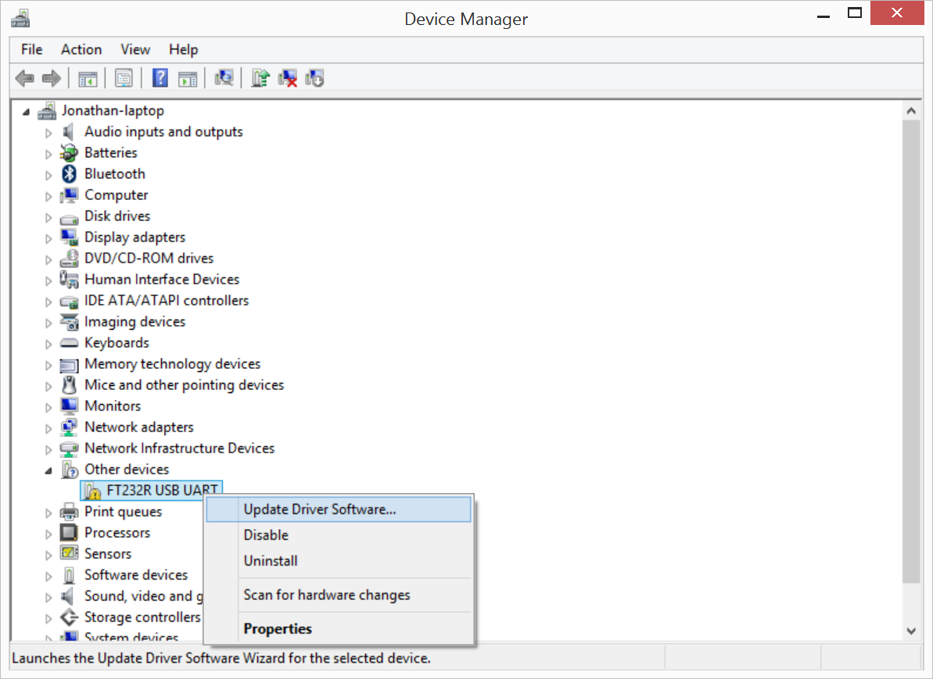Click the Scan for hardware changes toolbar icon
This screenshot has width=933, height=679.
click(x=224, y=78)
